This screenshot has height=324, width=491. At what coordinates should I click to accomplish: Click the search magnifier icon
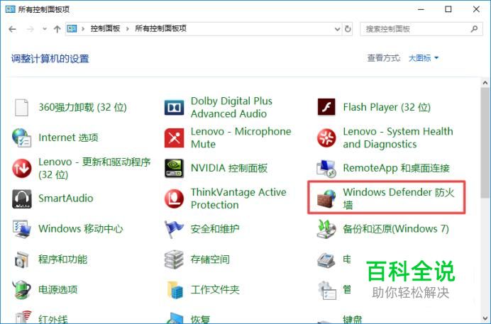[474, 29]
